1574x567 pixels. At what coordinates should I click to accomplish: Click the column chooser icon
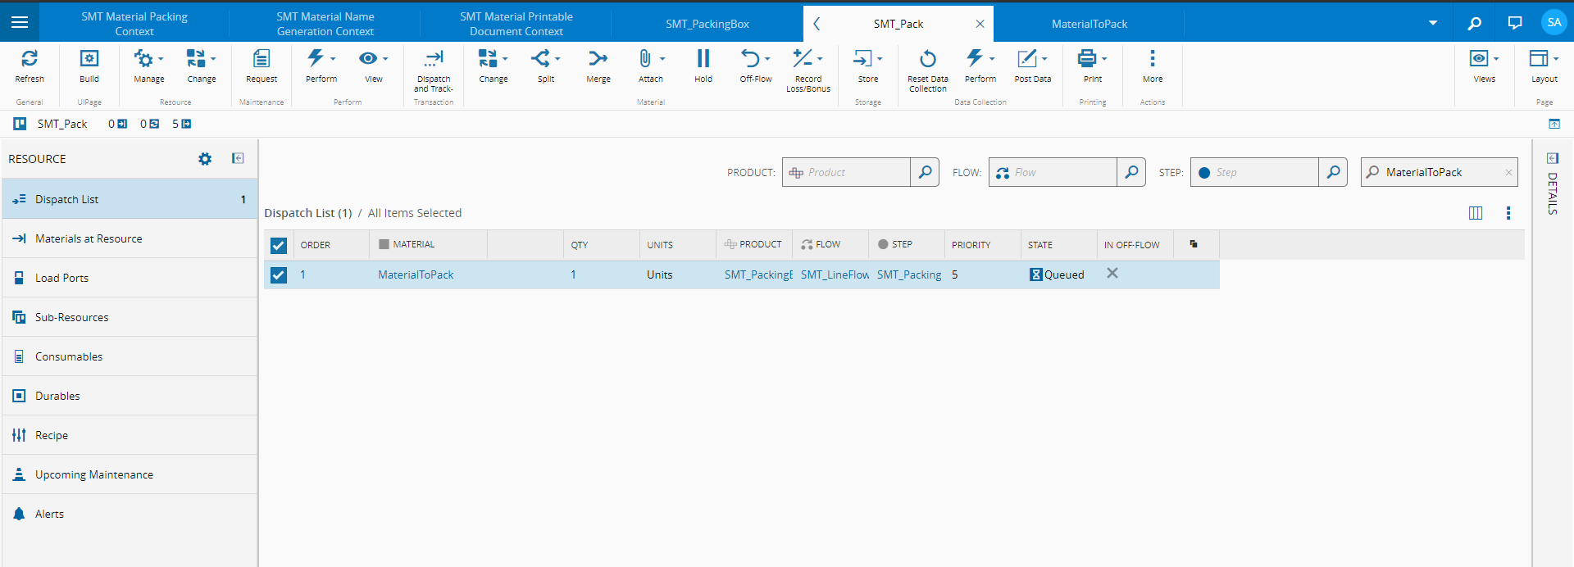[1475, 213]
